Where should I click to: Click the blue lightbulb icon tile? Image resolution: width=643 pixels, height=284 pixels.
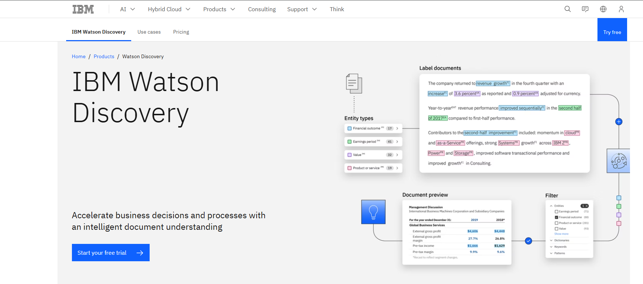[x=373, y=212]
